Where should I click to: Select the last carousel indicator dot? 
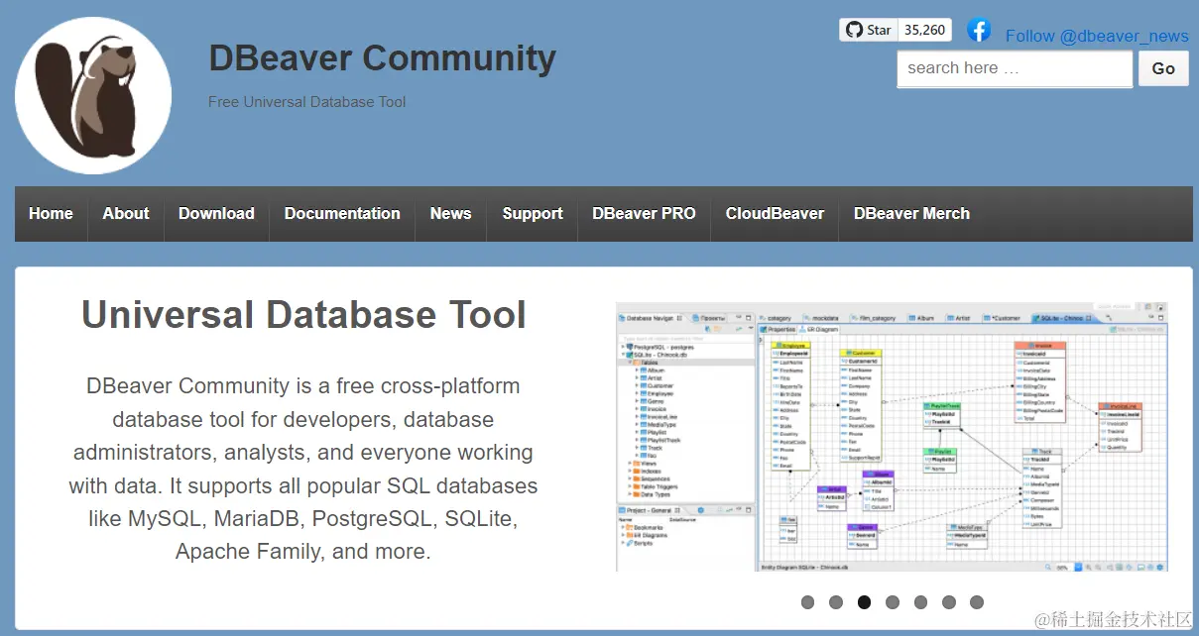tap(977, 602)
